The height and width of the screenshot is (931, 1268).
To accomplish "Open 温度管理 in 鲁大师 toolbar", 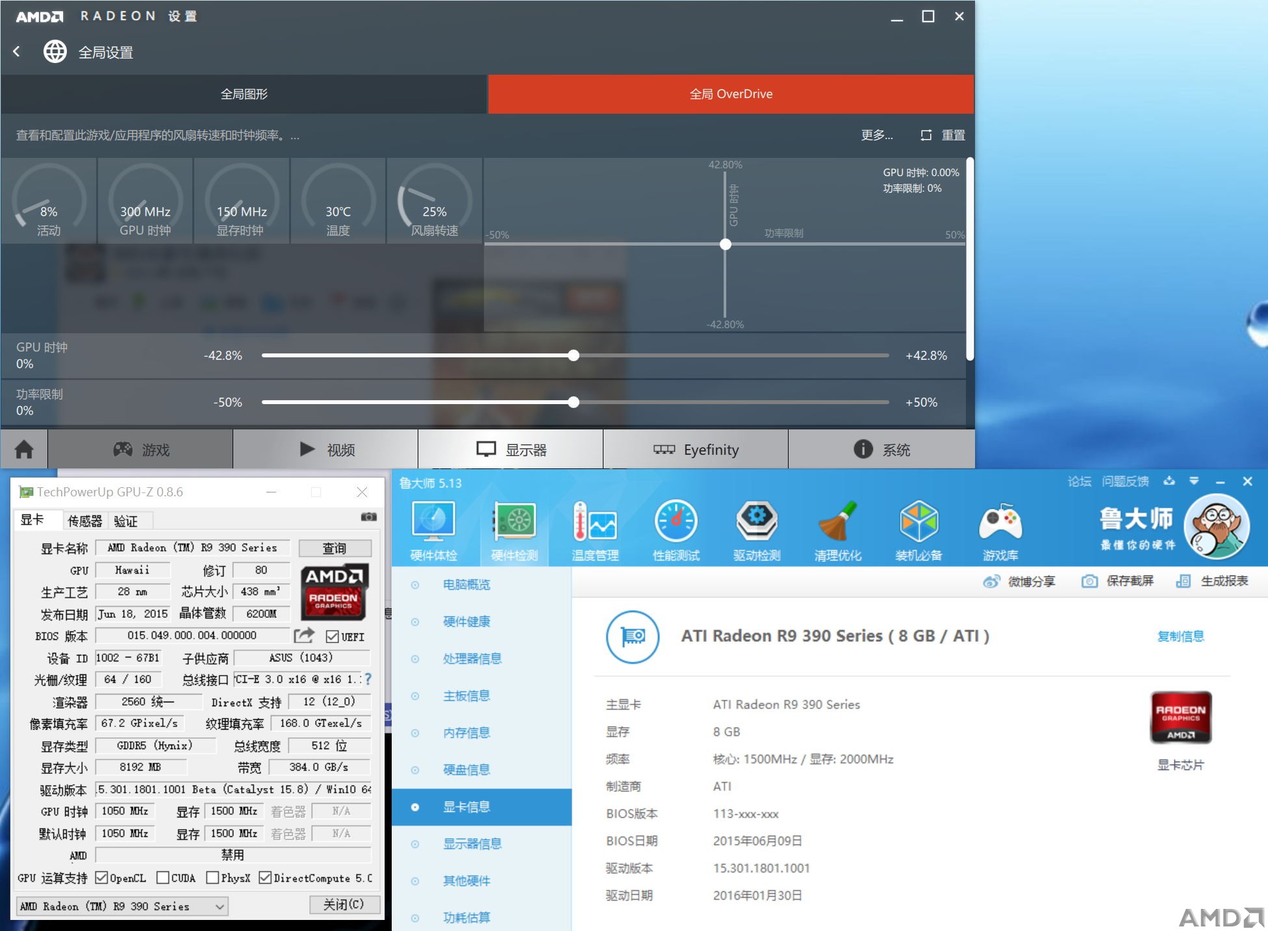I will pos(595,531).
